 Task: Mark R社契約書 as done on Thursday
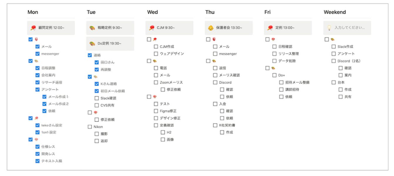tap(216, 125)
